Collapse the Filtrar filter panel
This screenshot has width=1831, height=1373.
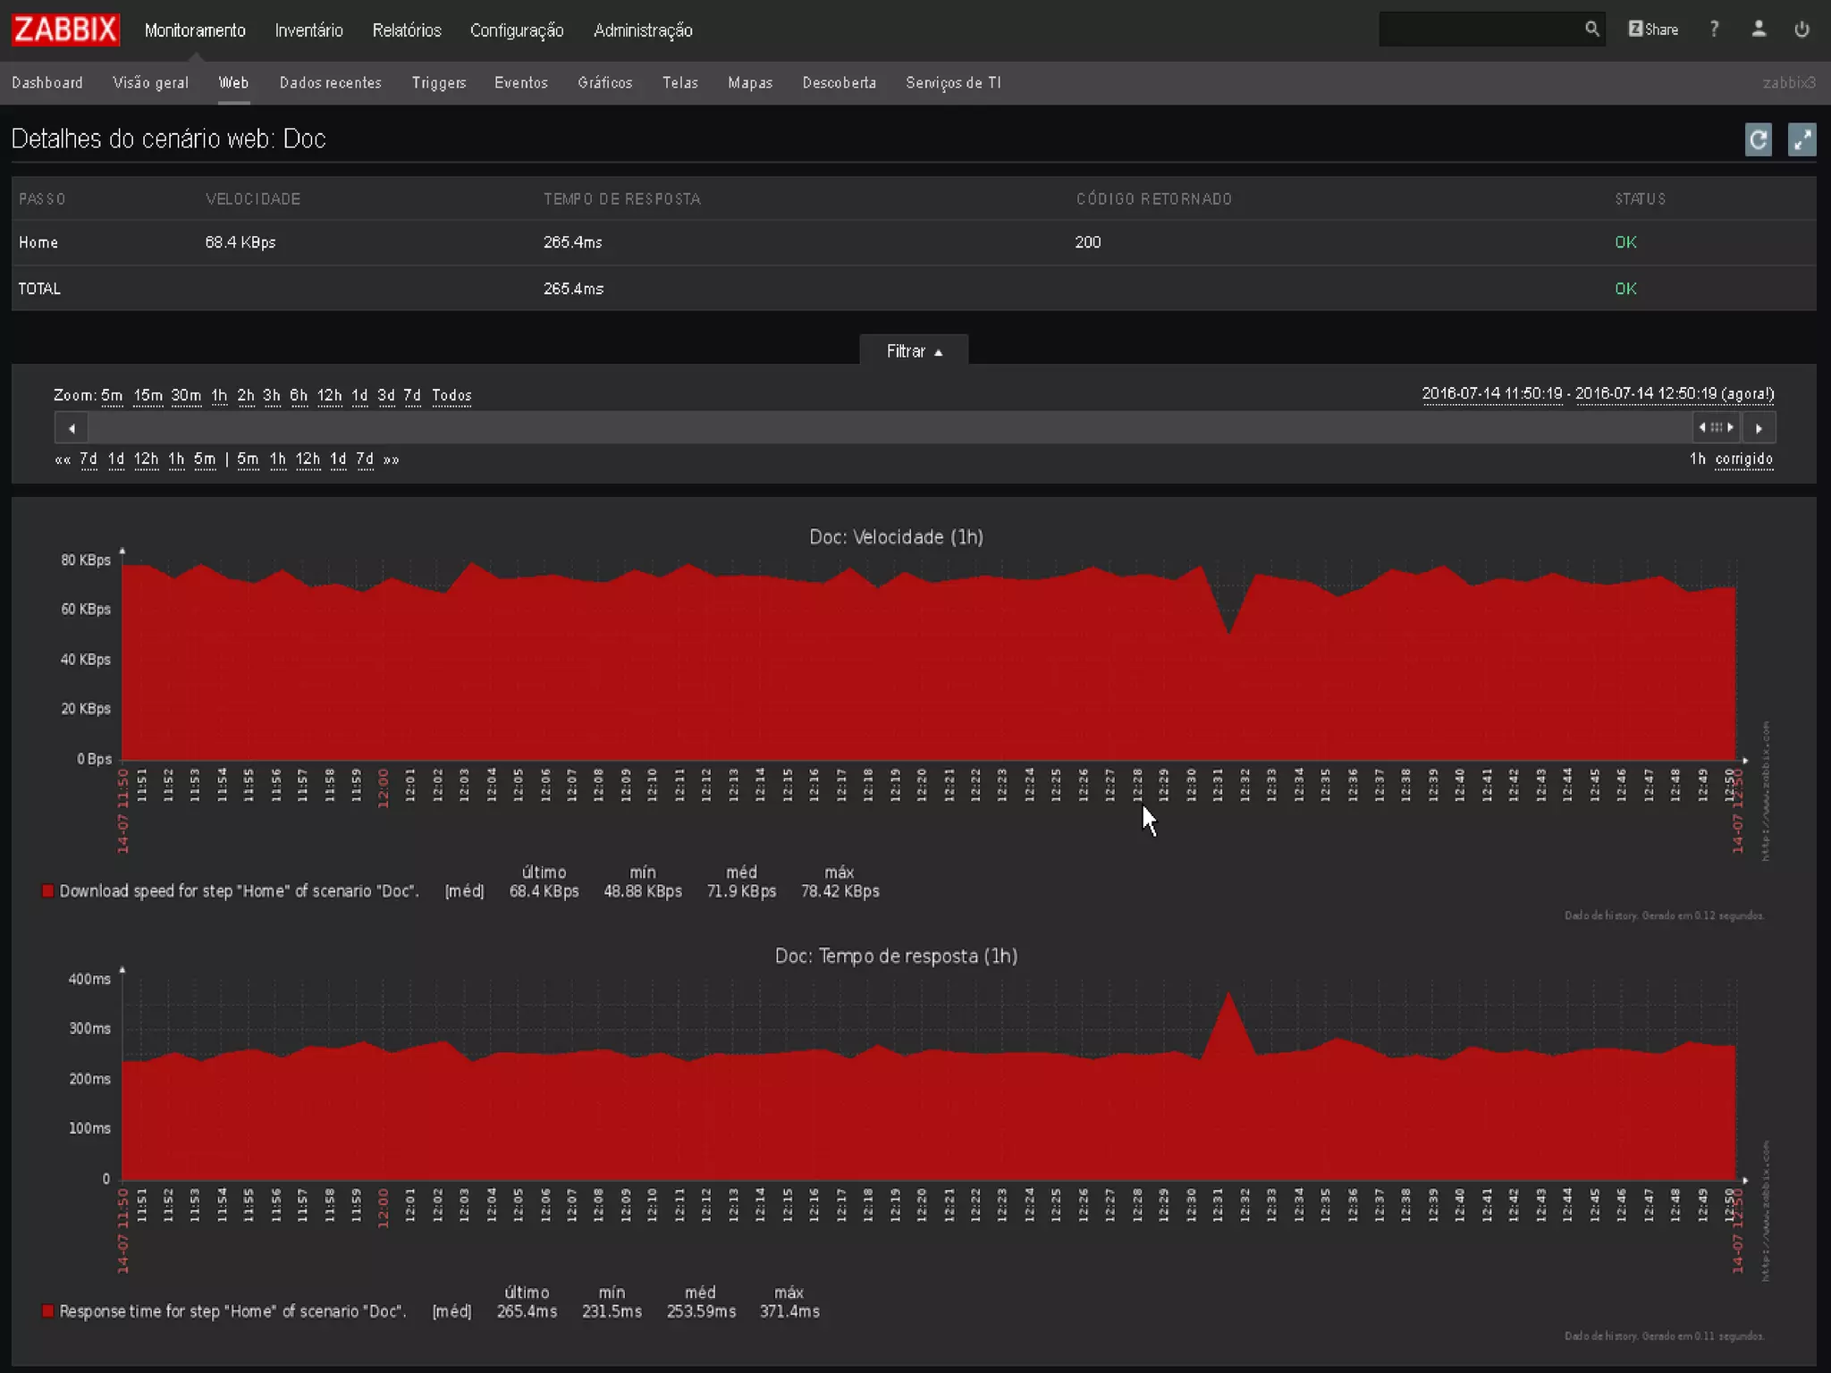pos(914,351)
